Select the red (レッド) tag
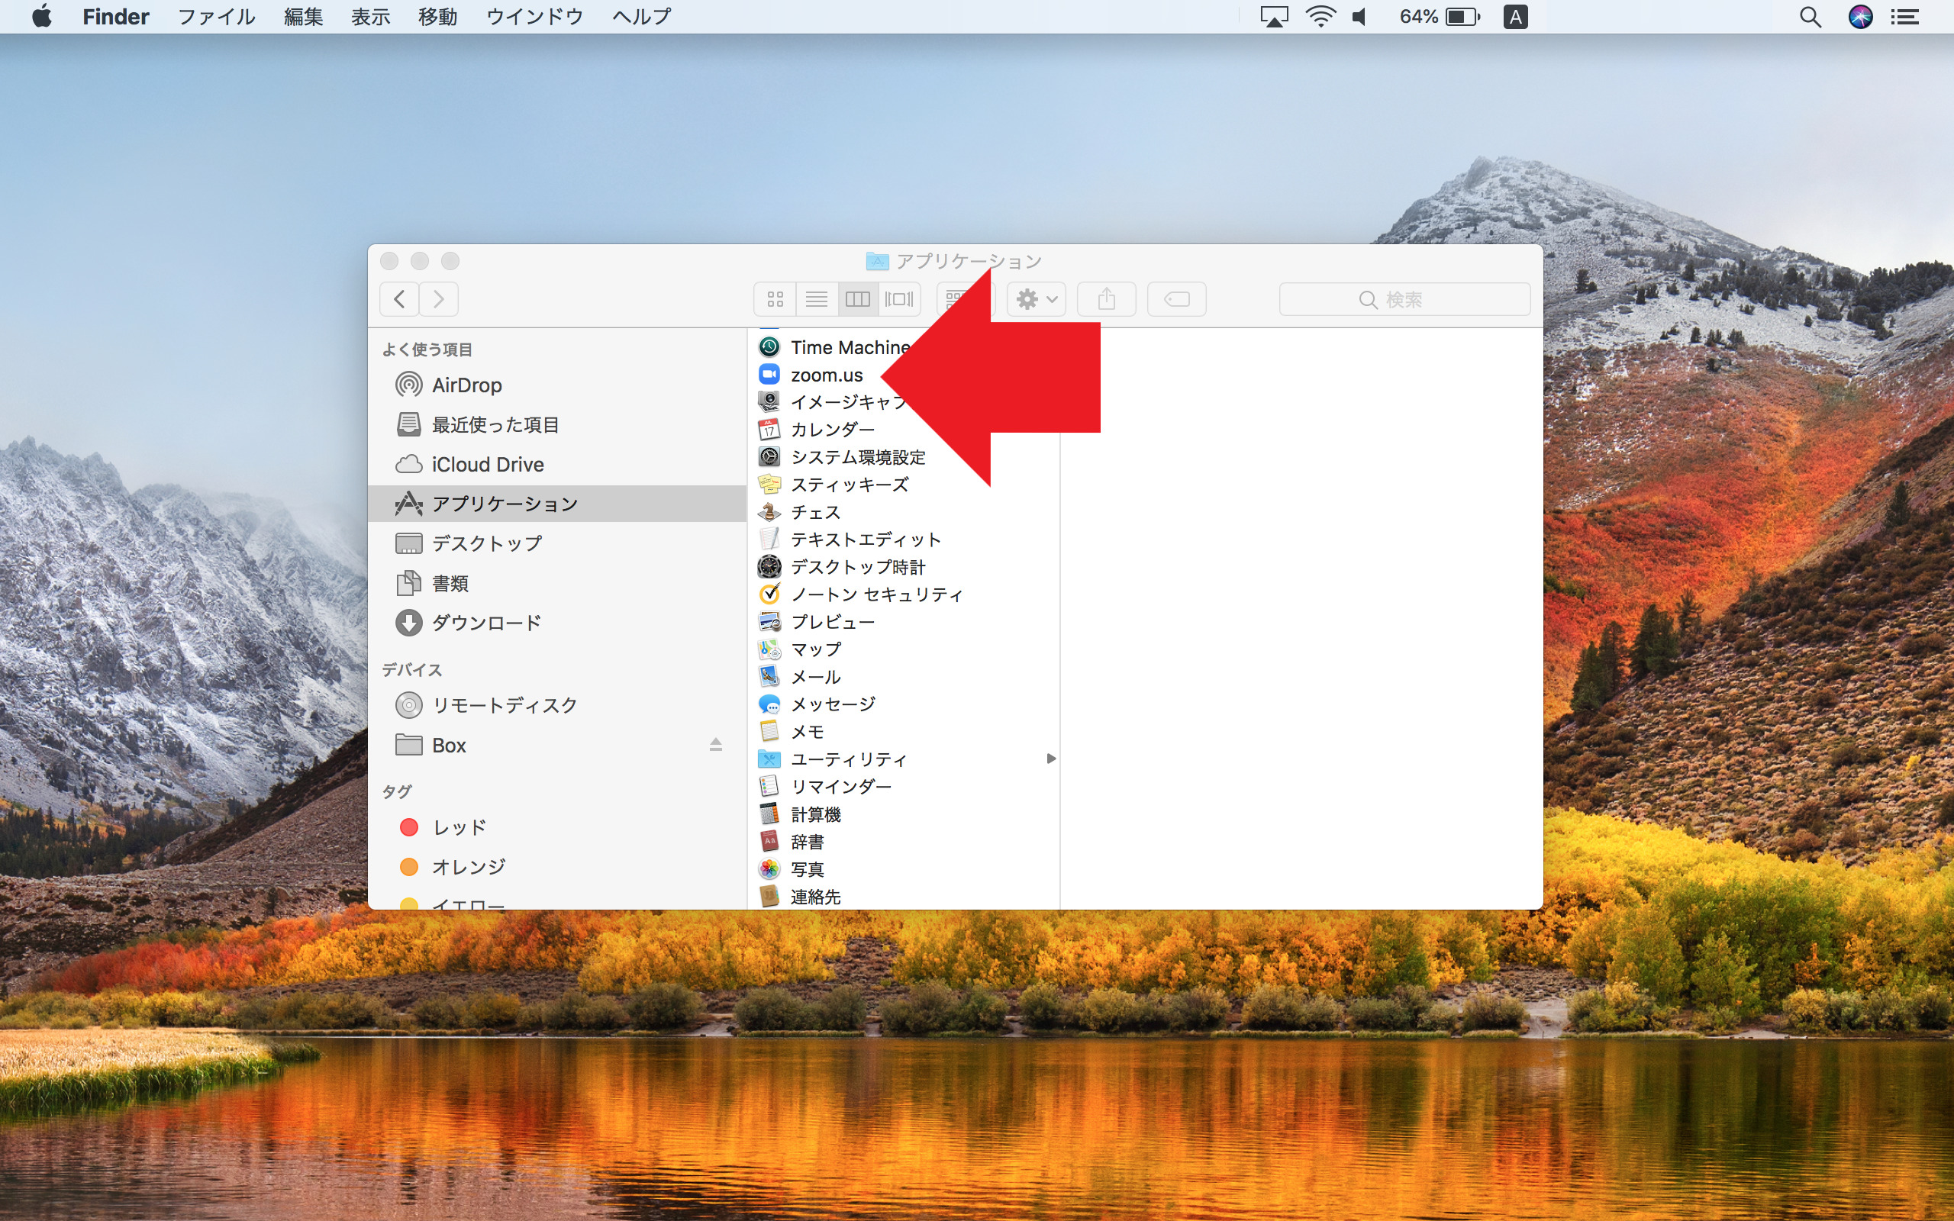Image resolution: width=1954 pixels, height=1221 pixels. pyautogui.click(x=459, y=827)
